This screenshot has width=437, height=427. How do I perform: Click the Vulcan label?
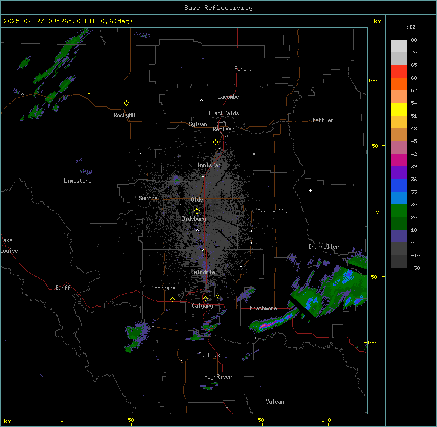point(275,402)
